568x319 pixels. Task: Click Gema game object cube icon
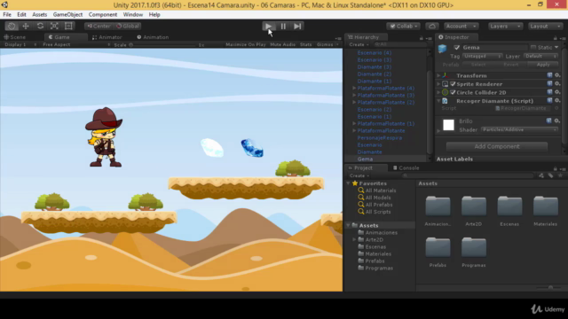tap(442, 49)
